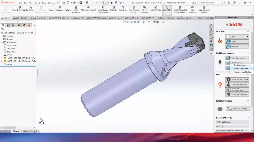Click the Insert Components tool
This screenshot has width=254, height=142.
point(20,9)
